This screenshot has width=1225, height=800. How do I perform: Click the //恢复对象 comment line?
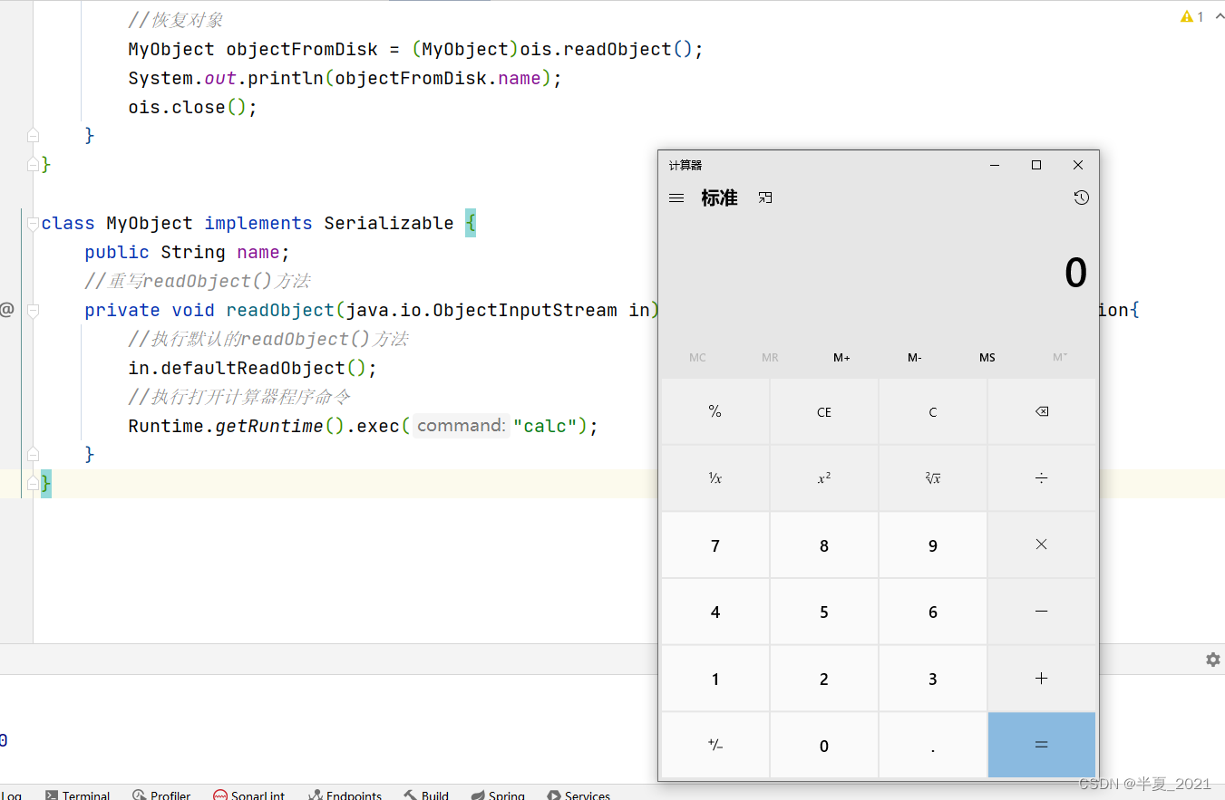[176, 20]
